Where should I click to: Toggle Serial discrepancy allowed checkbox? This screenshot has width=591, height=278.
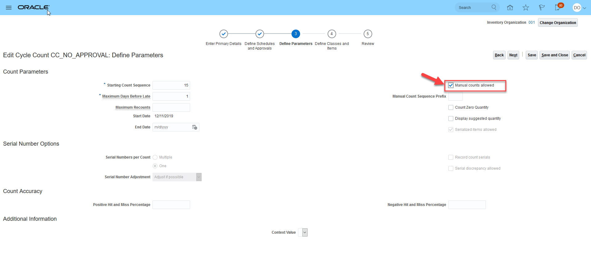(451, 168)
